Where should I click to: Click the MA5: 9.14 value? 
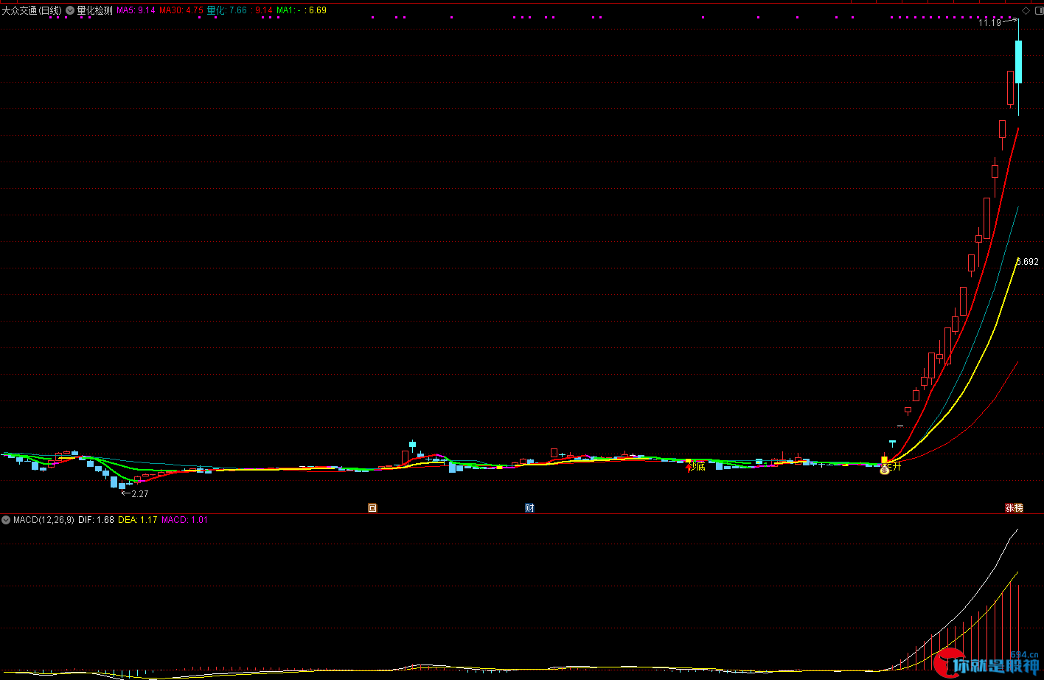pos(136,10)
